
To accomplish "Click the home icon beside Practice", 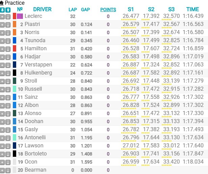I will 2,3.
